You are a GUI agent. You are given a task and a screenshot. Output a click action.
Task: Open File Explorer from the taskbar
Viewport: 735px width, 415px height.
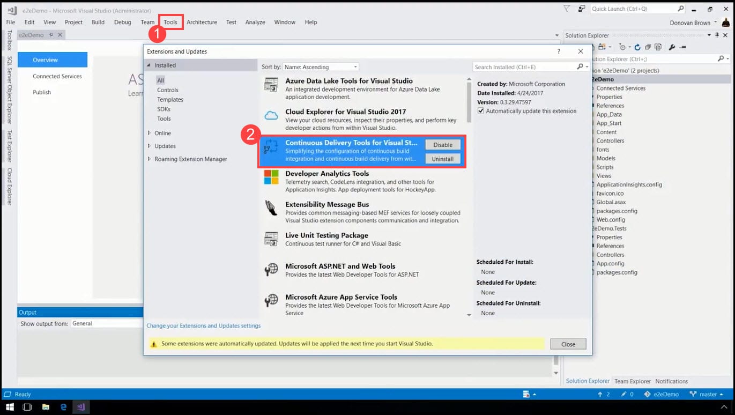coord(46,407)
